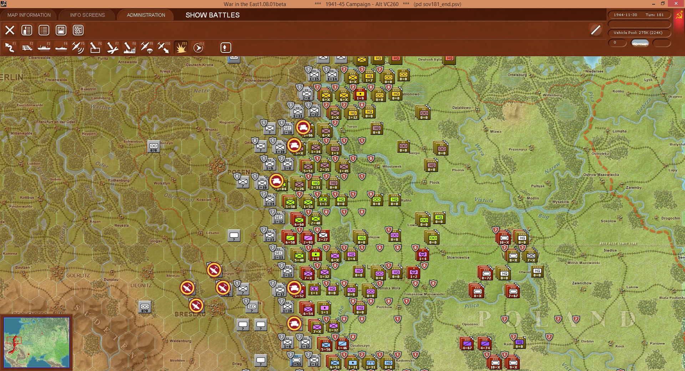Select the unit labeled 4=67
Image resolution: width=685 pixels, height=371 pixels.
click(x=467, y=344)
